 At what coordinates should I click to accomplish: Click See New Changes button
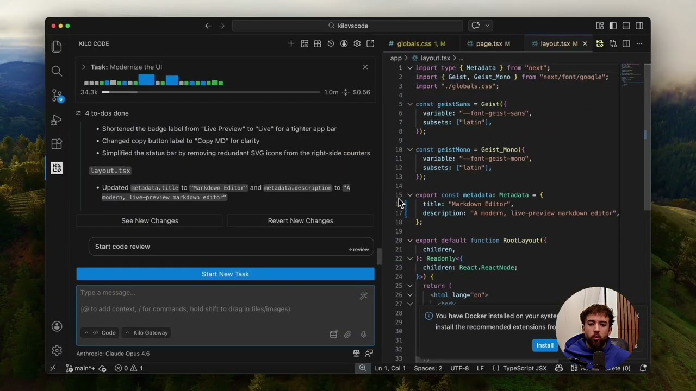150,220
